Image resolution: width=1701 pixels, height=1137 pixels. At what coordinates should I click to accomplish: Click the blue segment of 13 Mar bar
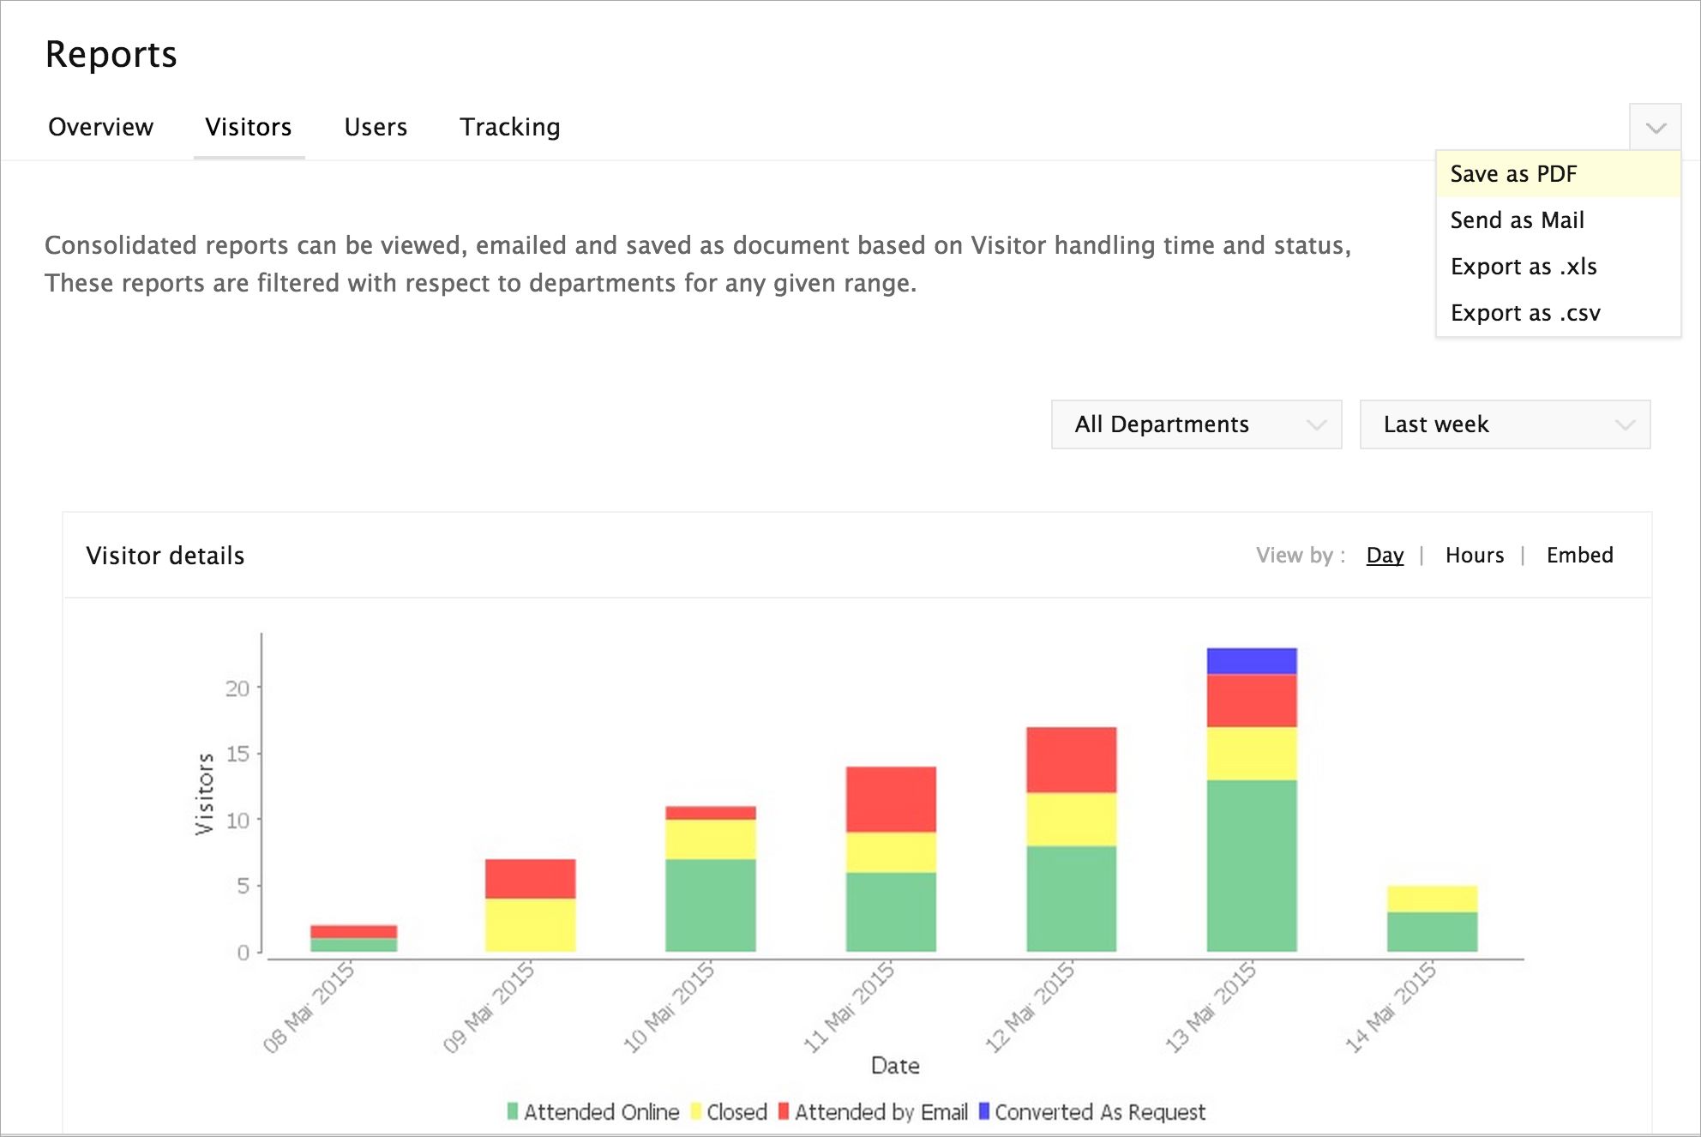pyautogui.click(x=1251, y=661)
